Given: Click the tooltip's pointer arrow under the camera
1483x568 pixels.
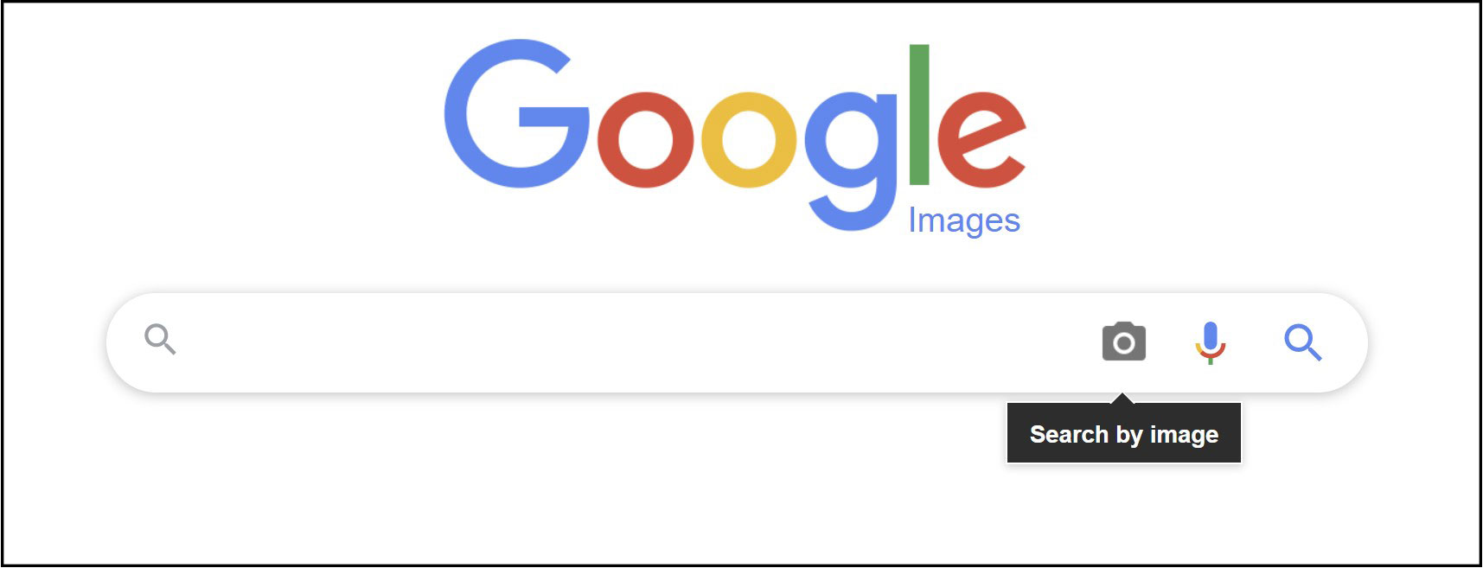Looking at the screenshot, I should tap(1122, 399).
